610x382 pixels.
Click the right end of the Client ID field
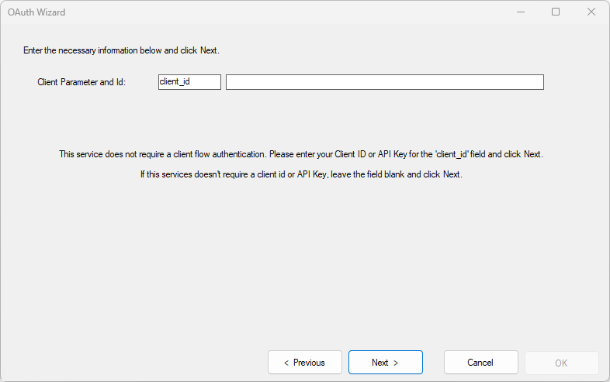point(535,82)
